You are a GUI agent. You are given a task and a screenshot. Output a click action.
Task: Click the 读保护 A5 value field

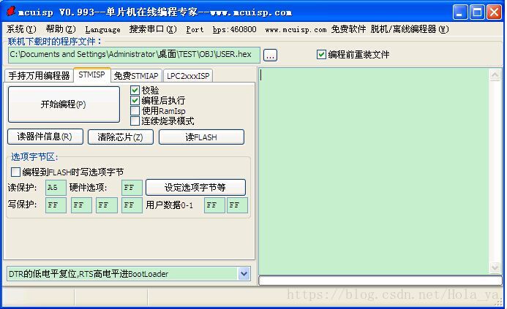pyautogui.click(x=56, y=188)
